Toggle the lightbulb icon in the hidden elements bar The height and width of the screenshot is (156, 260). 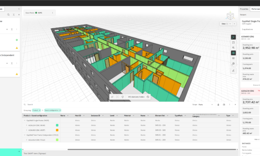tap(123, 97)
